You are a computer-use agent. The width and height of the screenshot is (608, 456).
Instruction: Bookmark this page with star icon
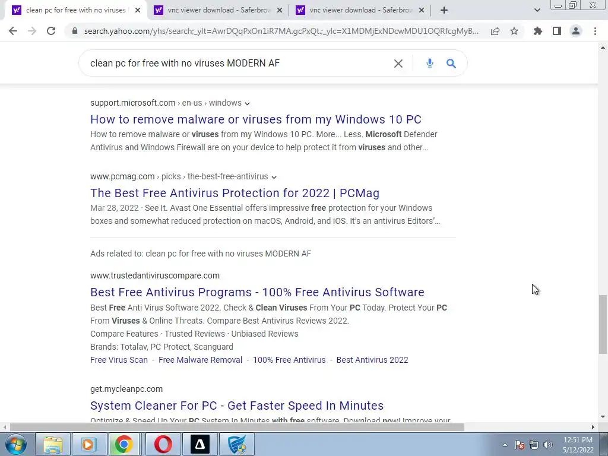click(514, 31)
